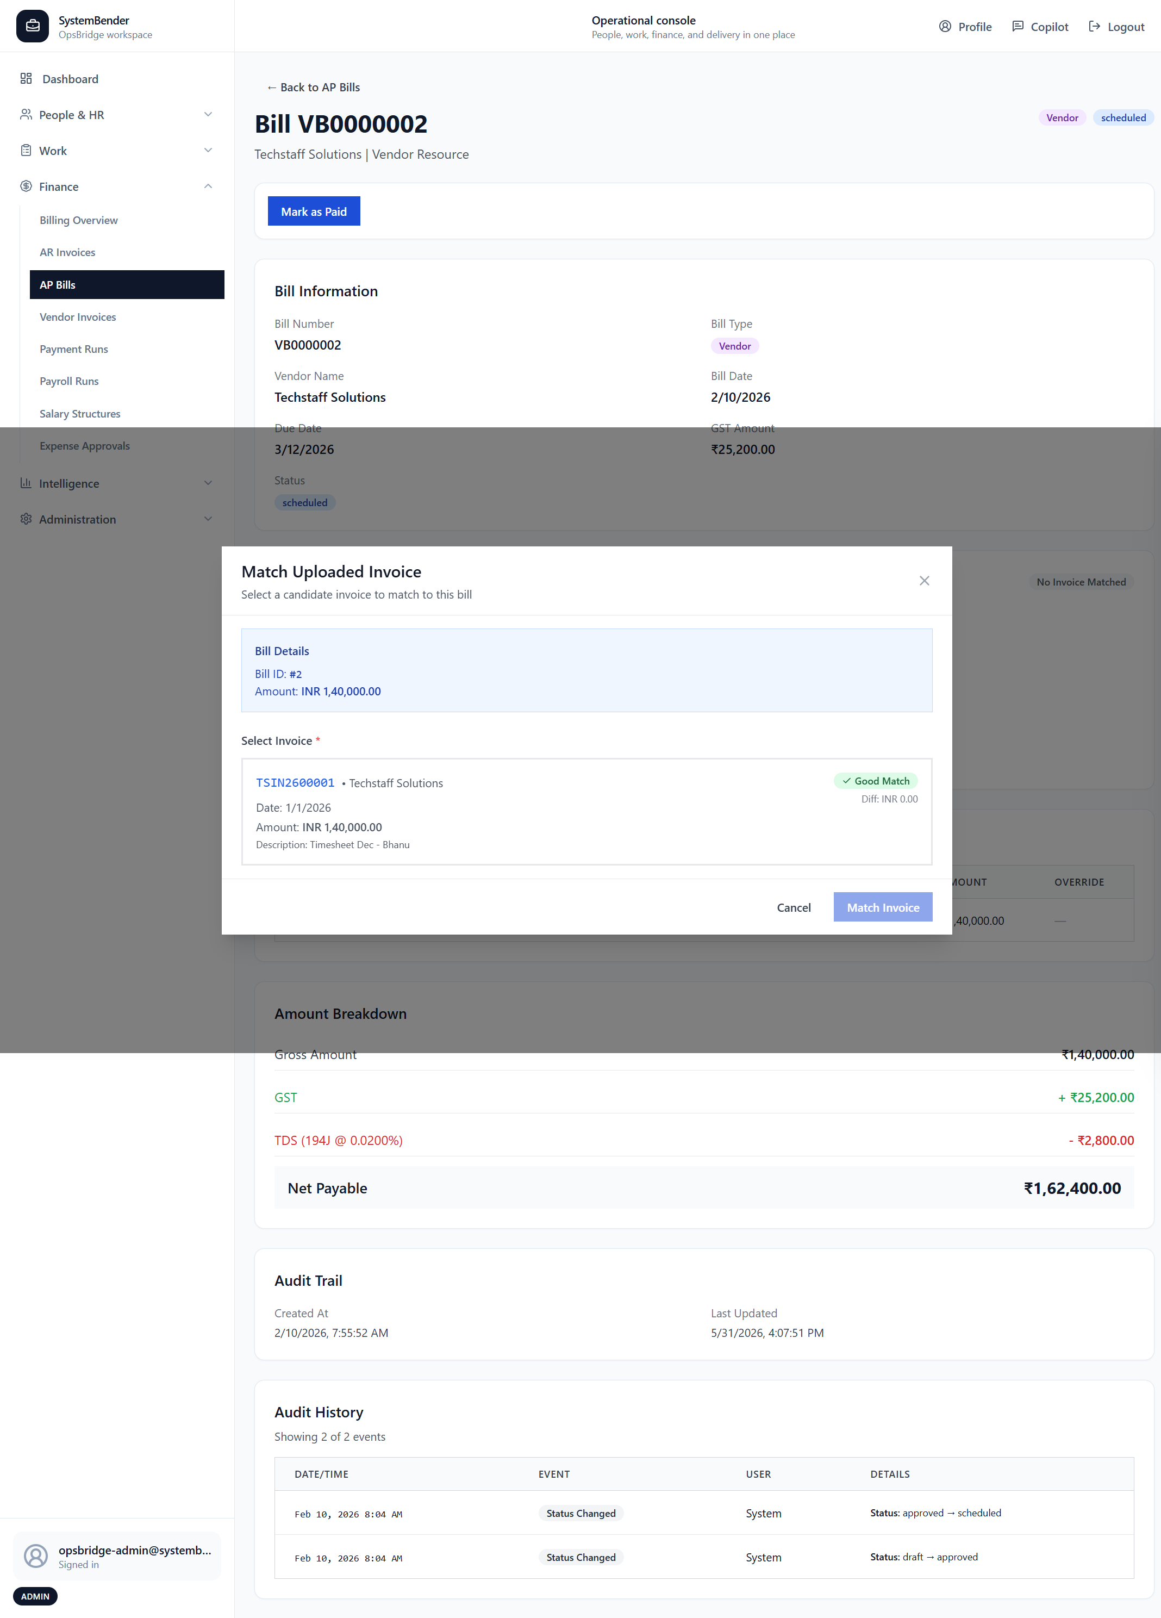Click the Match Invoice button
This screenshot has width=1161, height=1618.
[x=883, y=907]
